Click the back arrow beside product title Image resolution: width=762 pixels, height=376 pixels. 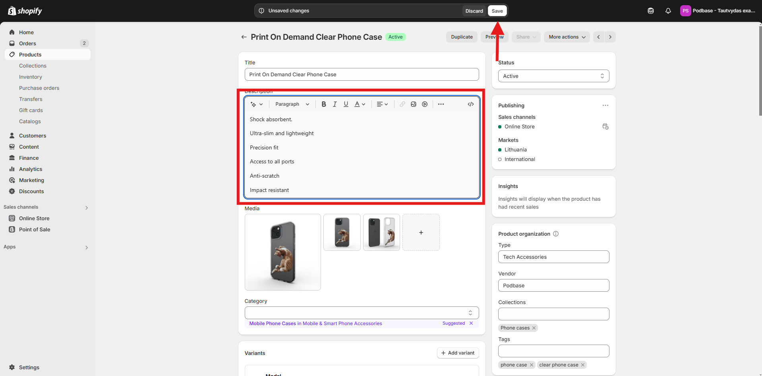click(244, 37)
